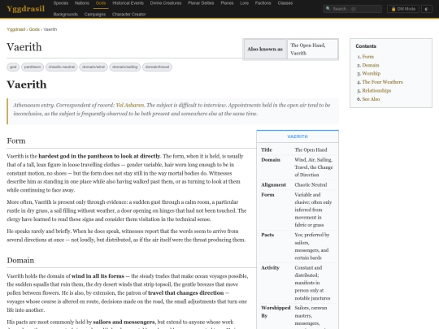Go to Factions page
The width and height of the screenshot is (439, 329).
point(263,3)
